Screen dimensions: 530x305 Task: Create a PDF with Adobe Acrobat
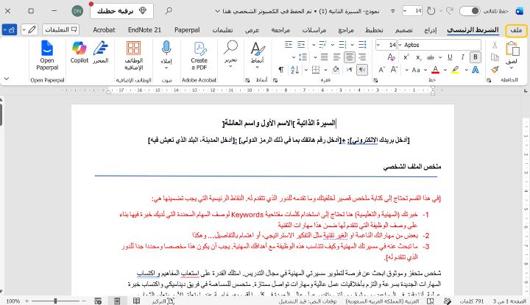[x=199, y=56]
